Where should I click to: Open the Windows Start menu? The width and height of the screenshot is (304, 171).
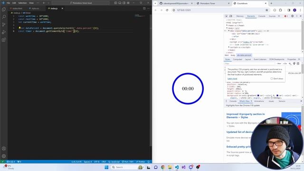coord(106,167)
